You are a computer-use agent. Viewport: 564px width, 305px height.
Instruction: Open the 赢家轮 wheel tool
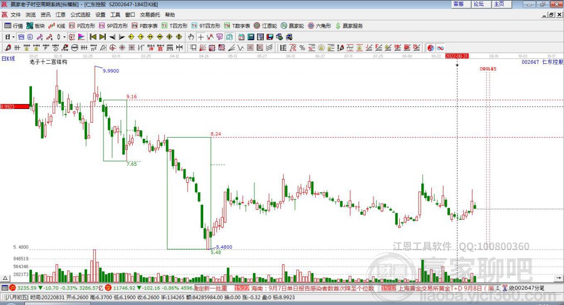pos(292,26)
